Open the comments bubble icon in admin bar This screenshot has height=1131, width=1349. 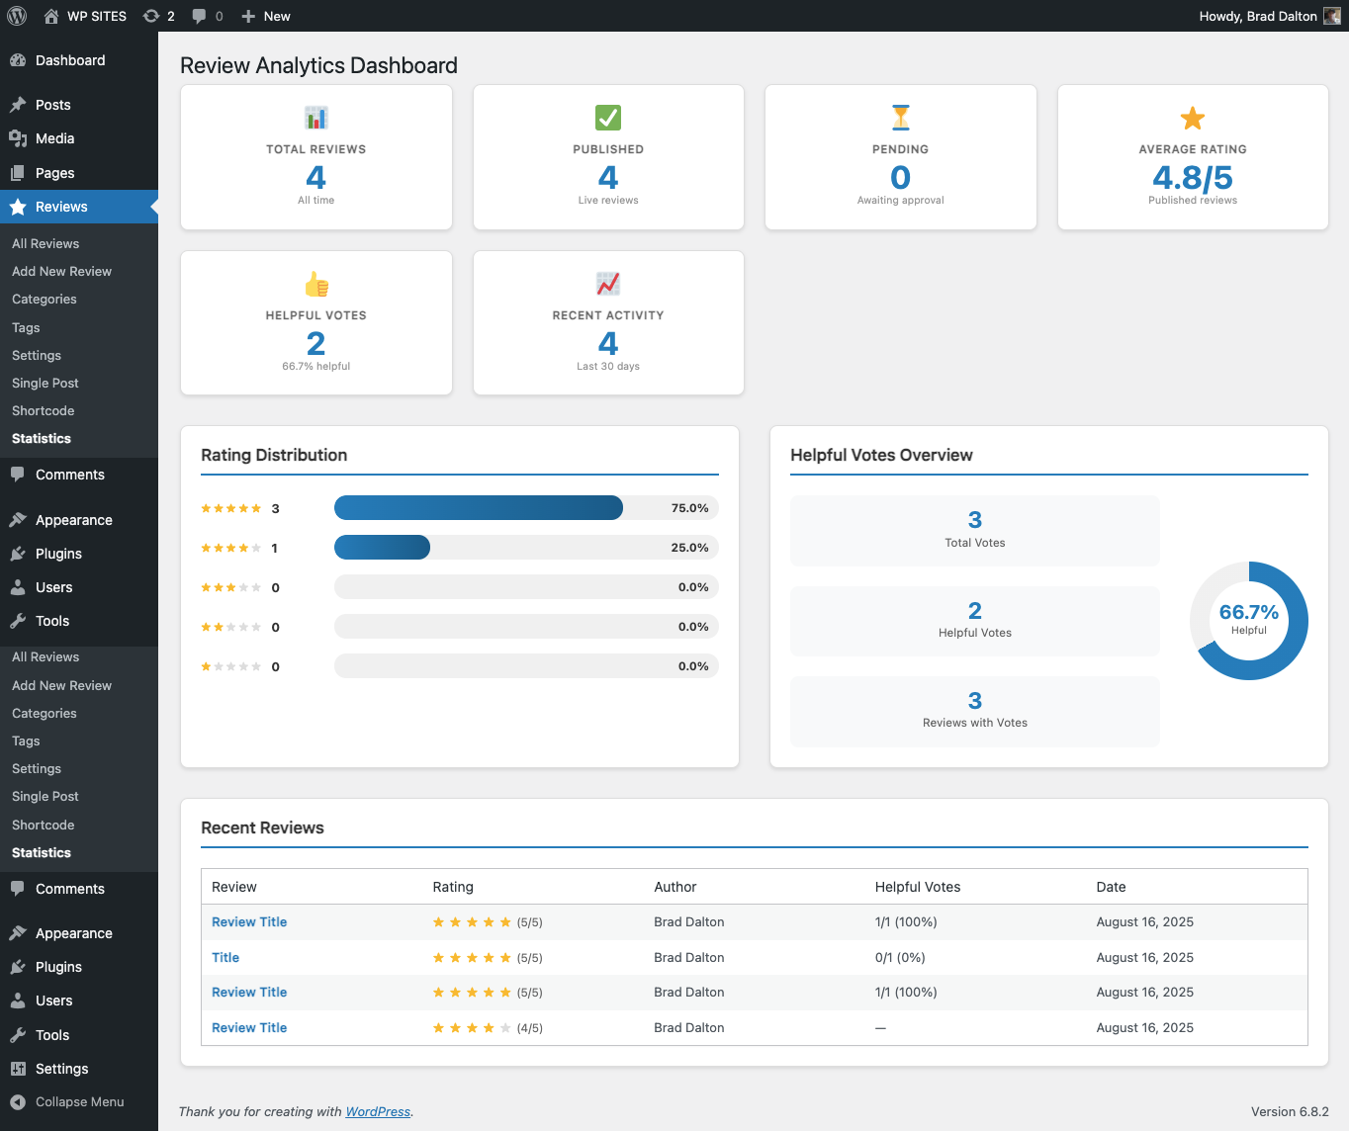coord(200,16)
